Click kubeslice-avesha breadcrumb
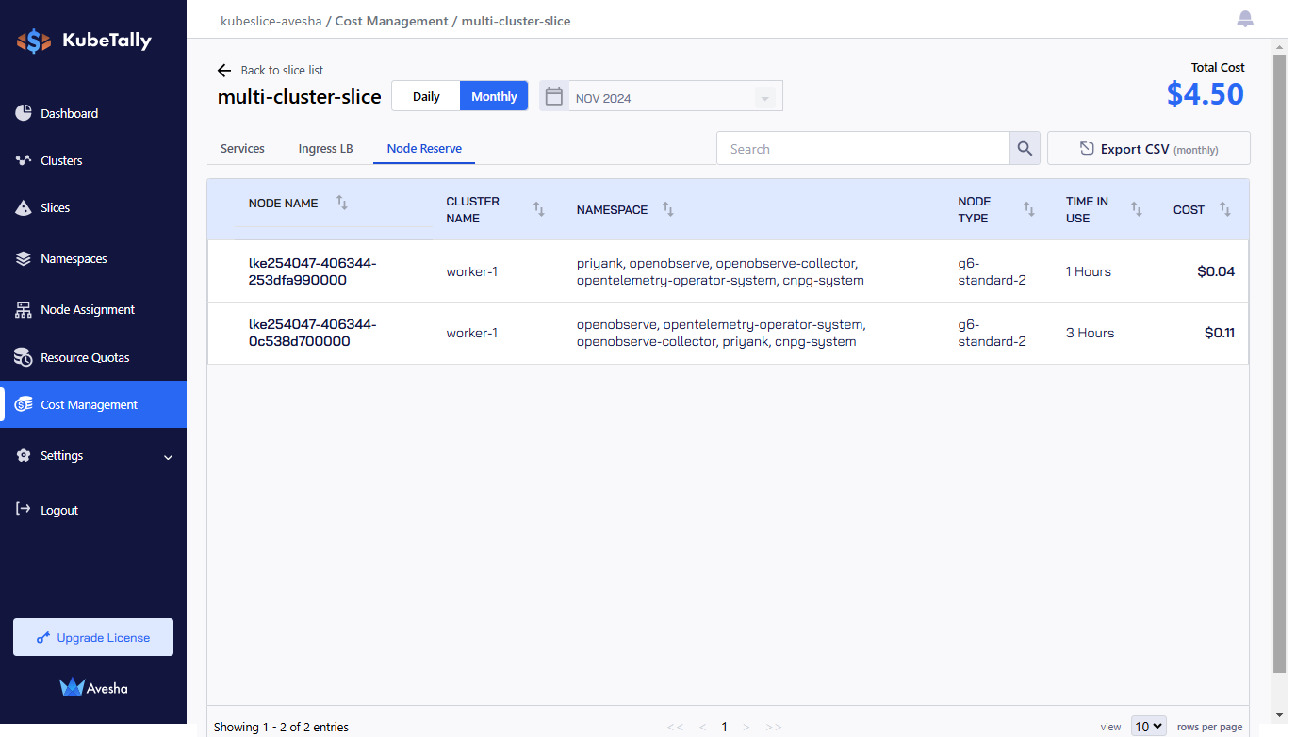Viewport: 1296px width, 737px height. coord(271,21)
